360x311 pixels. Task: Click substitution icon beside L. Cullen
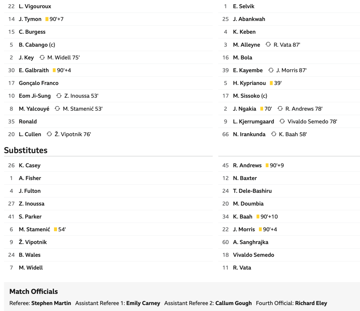point(49,134)
